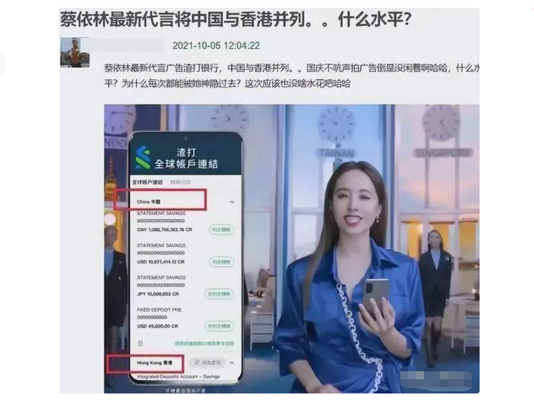Click the green button beside the CNY 1,098,756,183.76 balance
The height and width of the screenshot is (403, 534).
(221, 230)
